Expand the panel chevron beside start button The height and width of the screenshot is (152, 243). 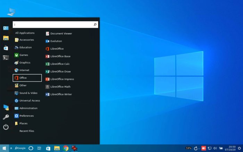(11, 148)
